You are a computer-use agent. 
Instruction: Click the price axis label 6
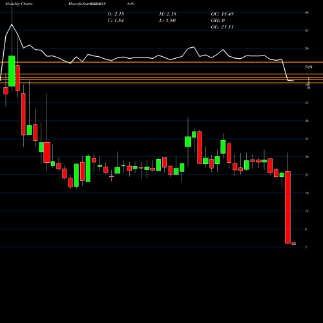[x=306, y=229]
